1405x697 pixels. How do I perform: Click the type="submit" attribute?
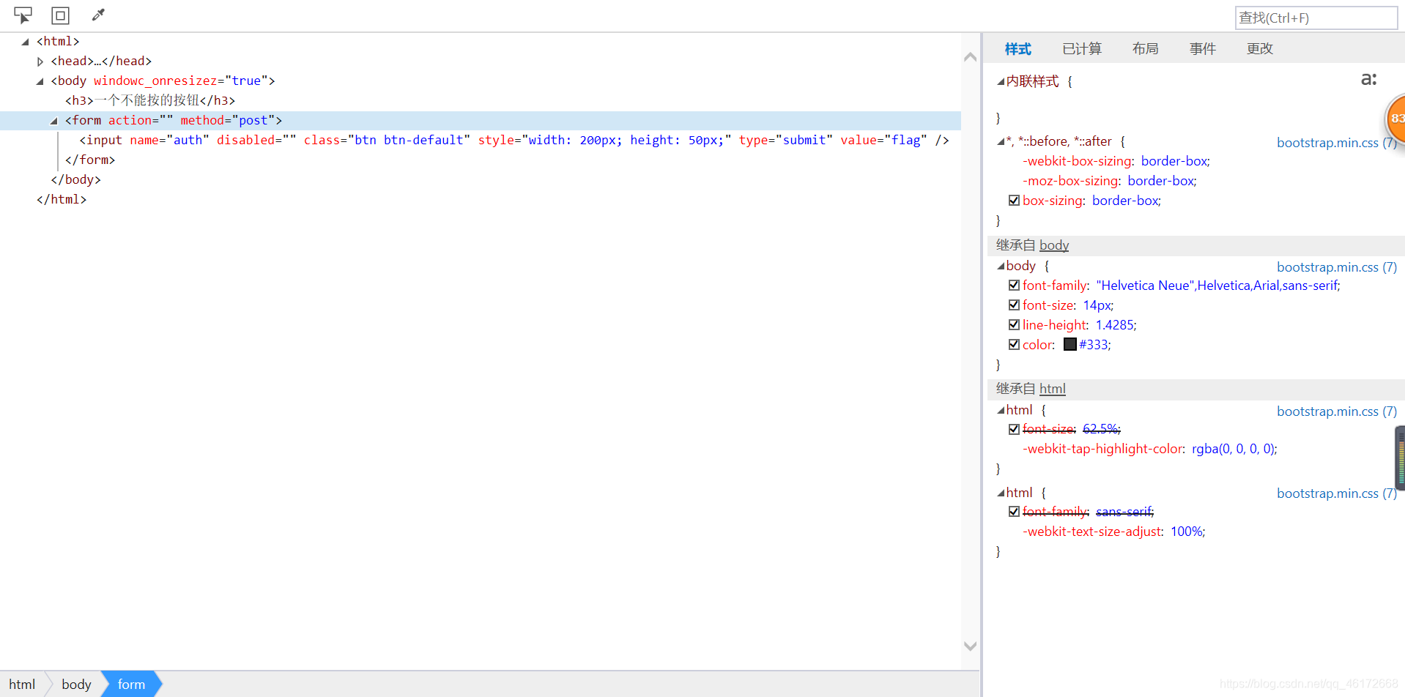pyautogui.click(x=785, y=141)
